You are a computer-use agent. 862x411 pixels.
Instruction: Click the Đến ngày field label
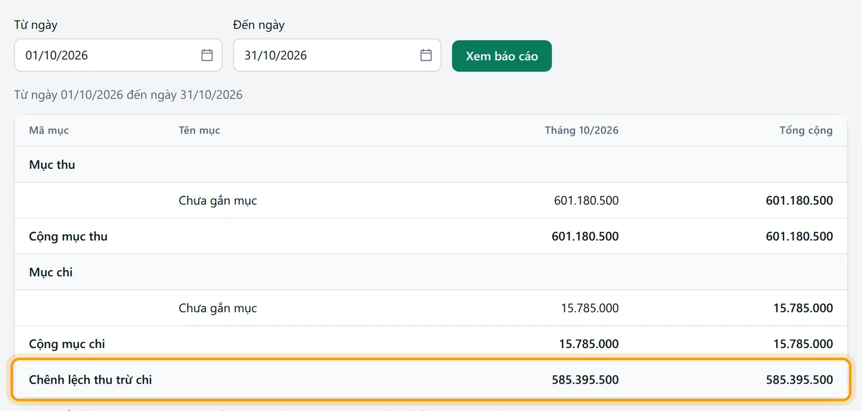tap(259, 25)
